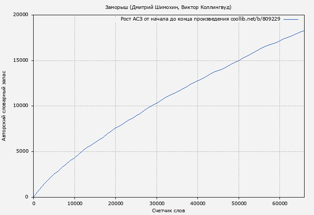Viewport: 314px width, 215px height.
Task: Click the X-axis tick label 10000
Action: point(74,203)
